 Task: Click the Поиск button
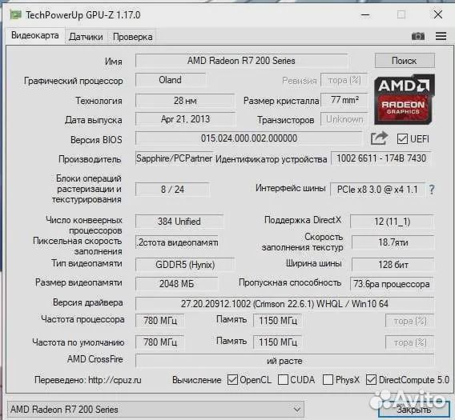click(405, 61)
